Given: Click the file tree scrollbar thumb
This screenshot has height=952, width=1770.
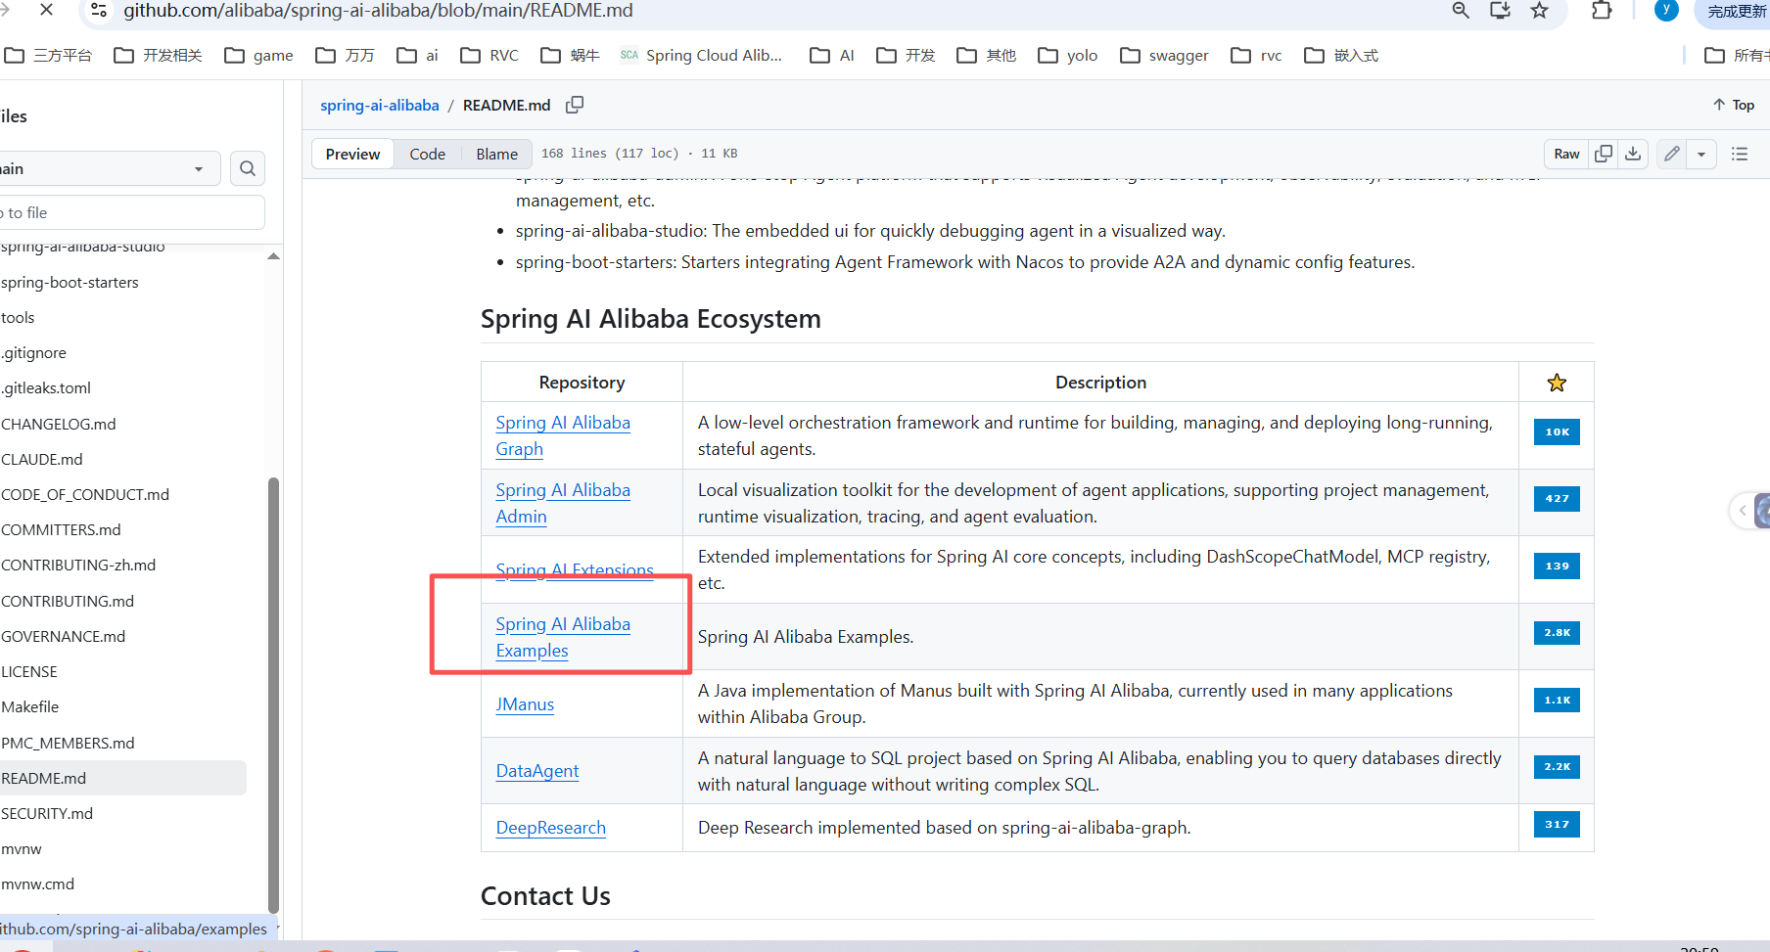Looking at the screenshot, I should pos(274,695).
